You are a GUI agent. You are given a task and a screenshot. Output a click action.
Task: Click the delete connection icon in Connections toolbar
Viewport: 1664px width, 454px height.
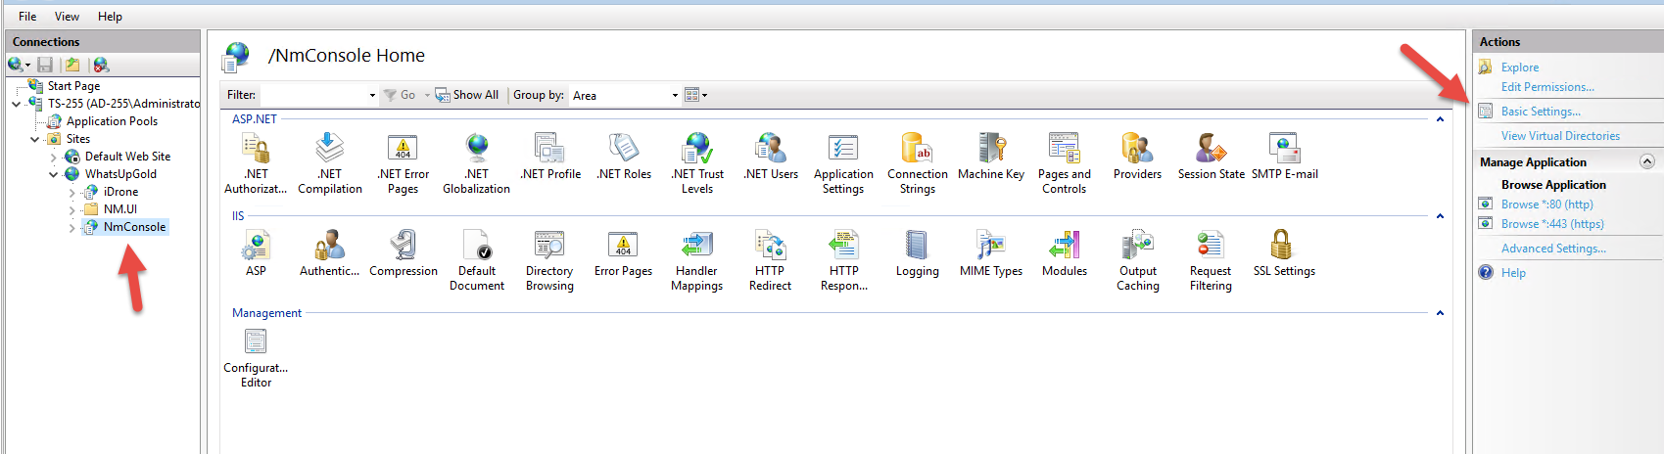point(101,65)
